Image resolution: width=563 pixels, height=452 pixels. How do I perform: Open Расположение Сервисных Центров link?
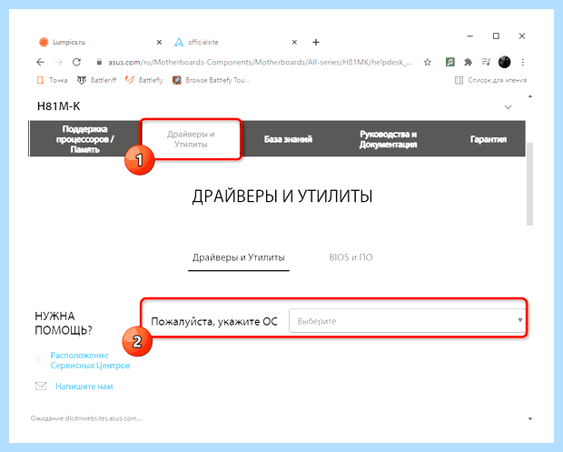[x=90, y=360]
